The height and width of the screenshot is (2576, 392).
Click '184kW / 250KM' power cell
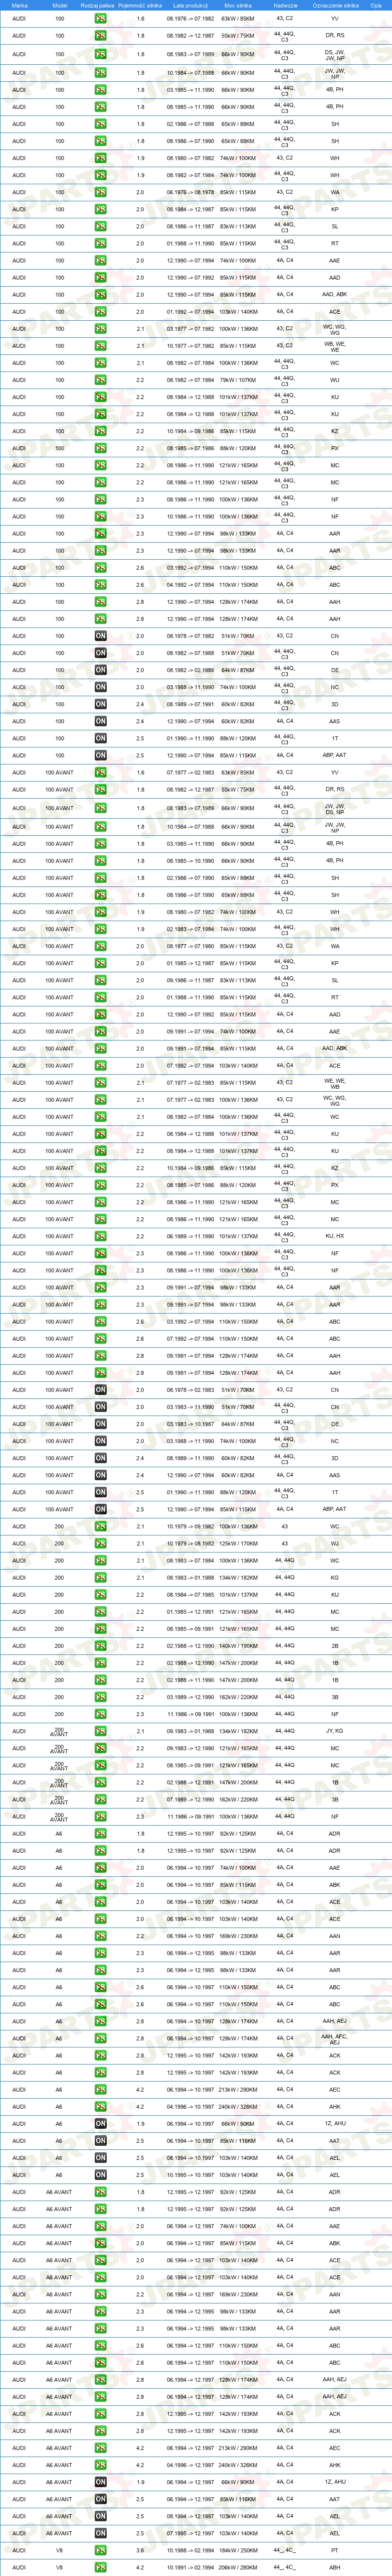click(x=239, y=2550)
